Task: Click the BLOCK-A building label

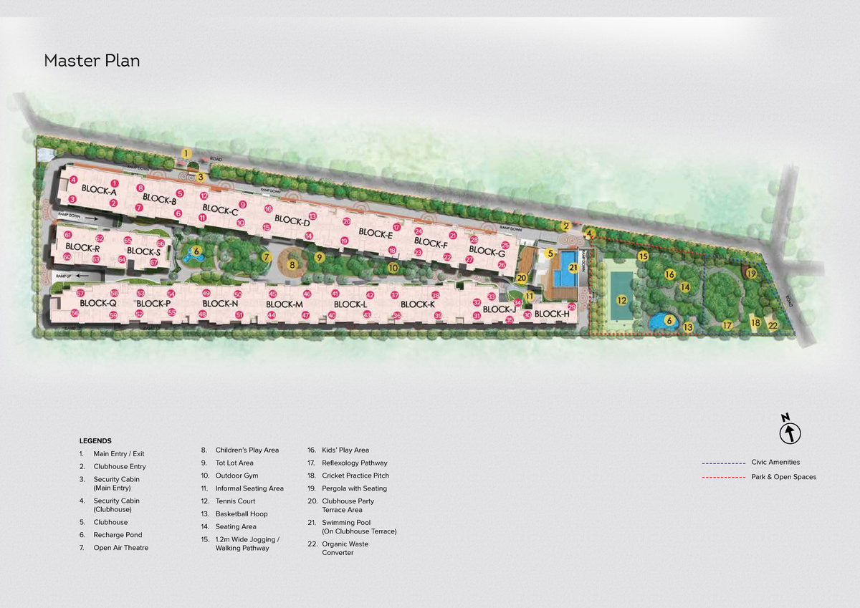Action: (x=99, y=190)
